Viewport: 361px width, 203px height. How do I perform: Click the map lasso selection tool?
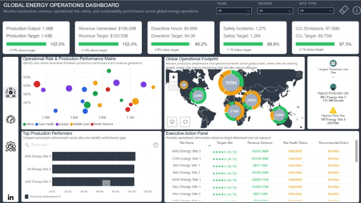pyautogui.click(x=172, y=121)
